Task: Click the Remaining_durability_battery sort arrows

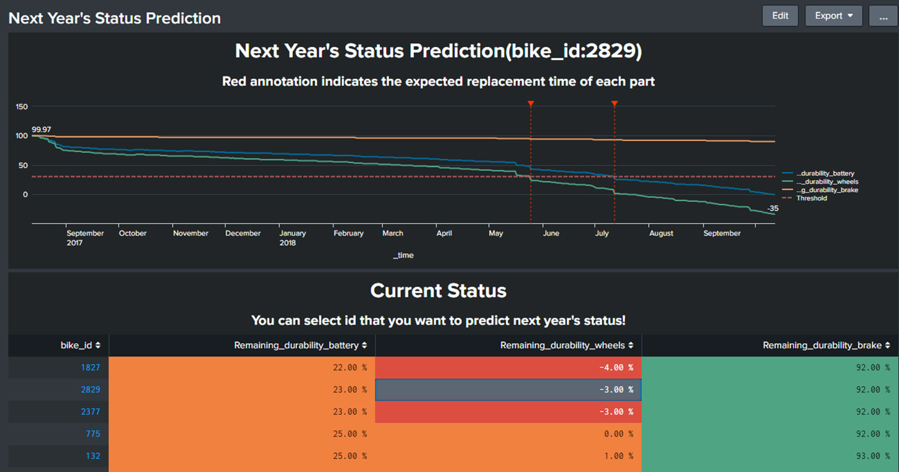Action: (364, 345)
